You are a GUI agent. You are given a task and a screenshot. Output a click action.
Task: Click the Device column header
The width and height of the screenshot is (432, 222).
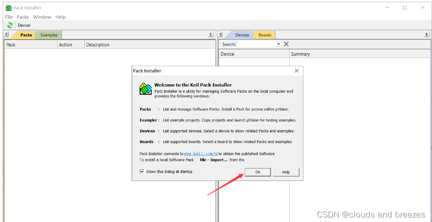click(254, 54)
